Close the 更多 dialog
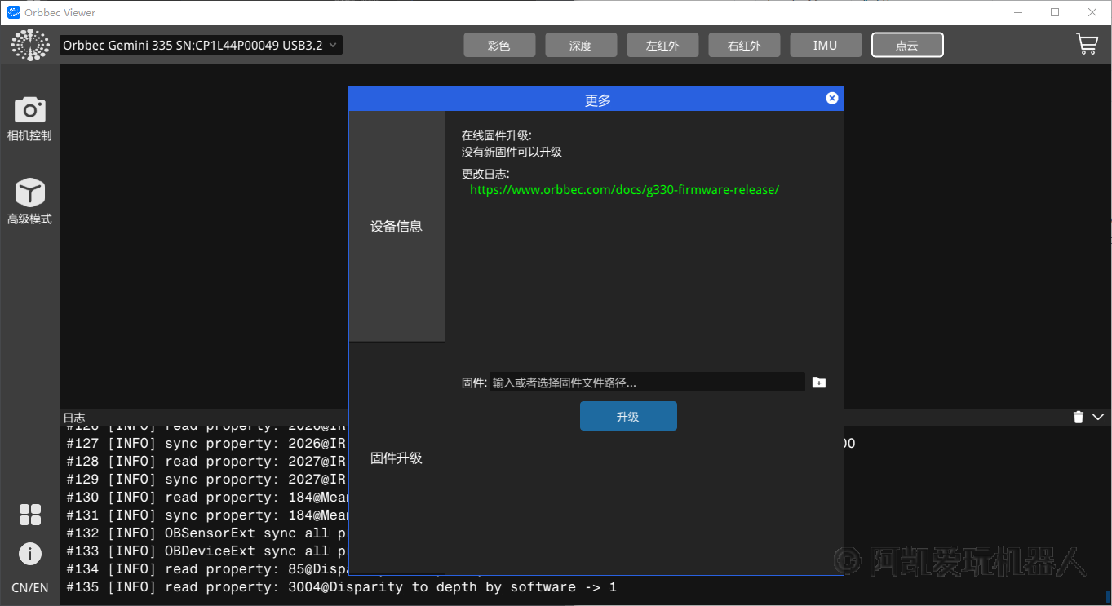Viewport: 1112px width, 606px height. pyautogui.click(x=832, y=98)
